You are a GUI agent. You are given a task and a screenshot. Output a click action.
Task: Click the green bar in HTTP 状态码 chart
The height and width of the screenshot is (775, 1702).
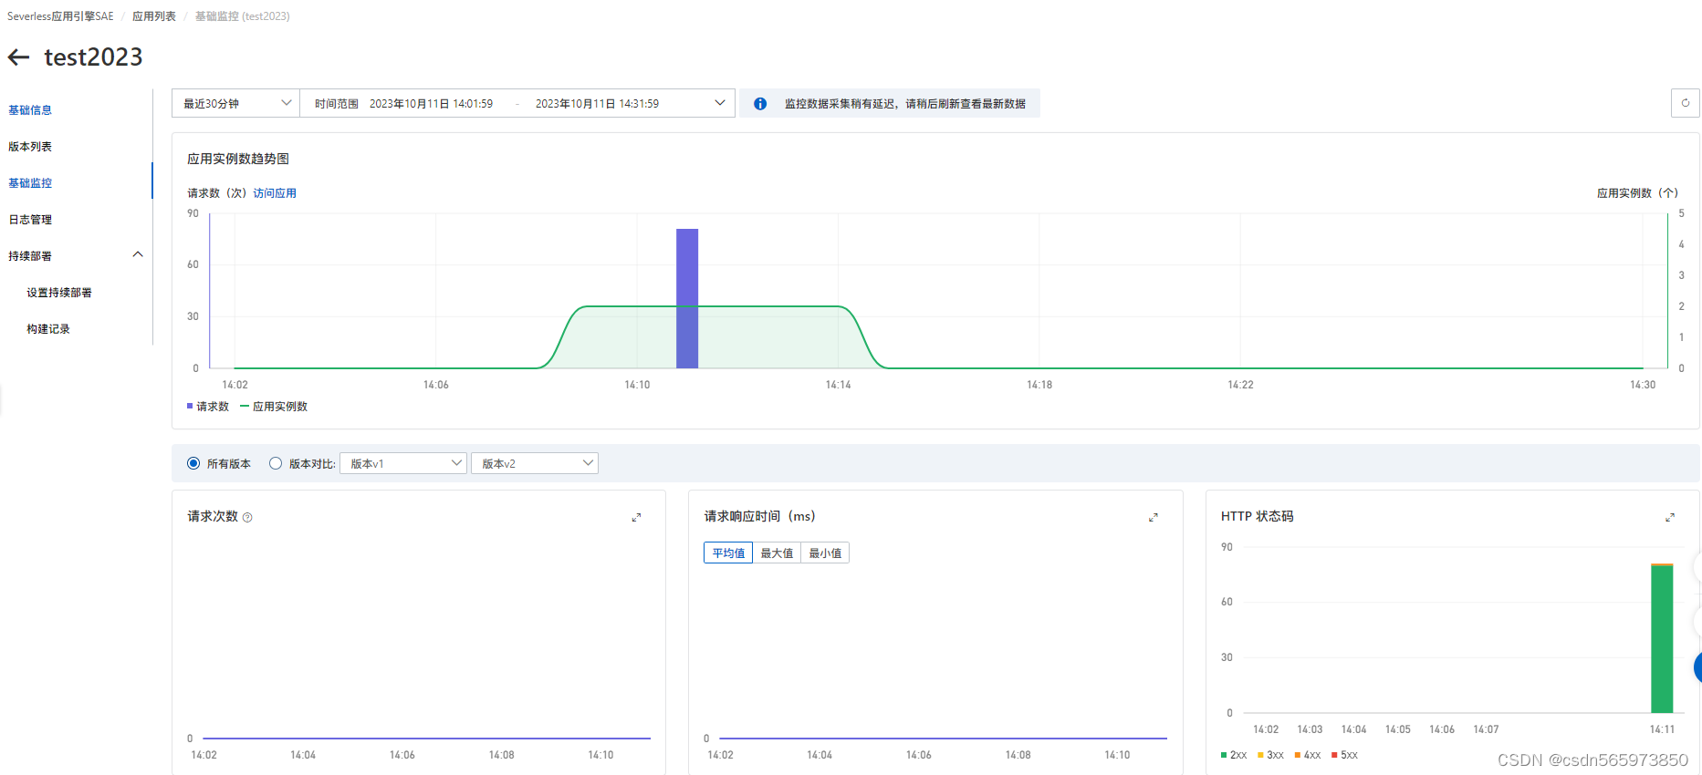1662,638
